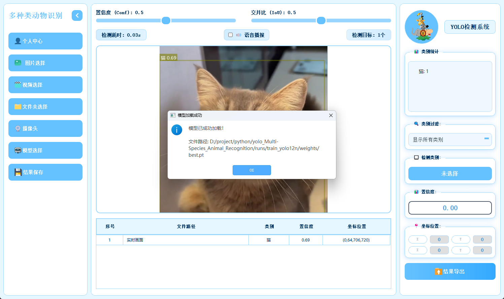Open 视频选择 video selection
Screen dimensions: 504x299
click(x=45, y=85)
